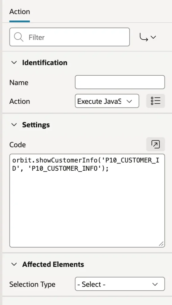The image size is (172, 305).
Task: Open the Action dropdown showing Execute JavaScript
Action: click(x=107, y=101)
